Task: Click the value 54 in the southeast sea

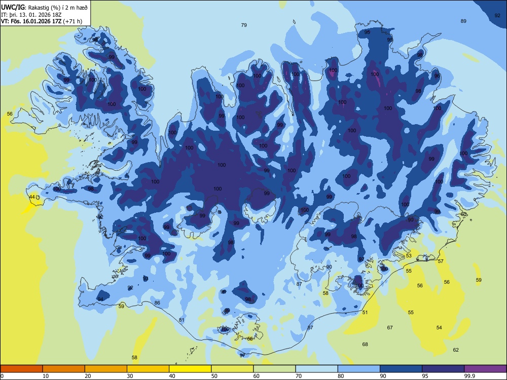Action: pos(439,327)
